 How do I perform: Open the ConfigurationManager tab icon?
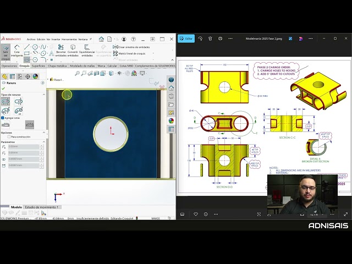coord(20,76)
